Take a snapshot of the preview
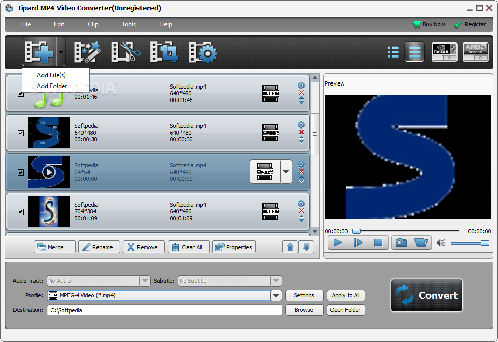Viewport: 498px width, 342px height. click(402, 243)
